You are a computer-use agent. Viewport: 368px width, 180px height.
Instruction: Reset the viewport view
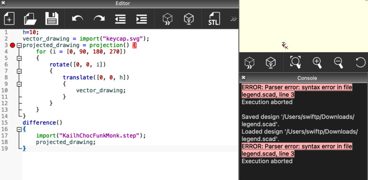click(360, 63)
